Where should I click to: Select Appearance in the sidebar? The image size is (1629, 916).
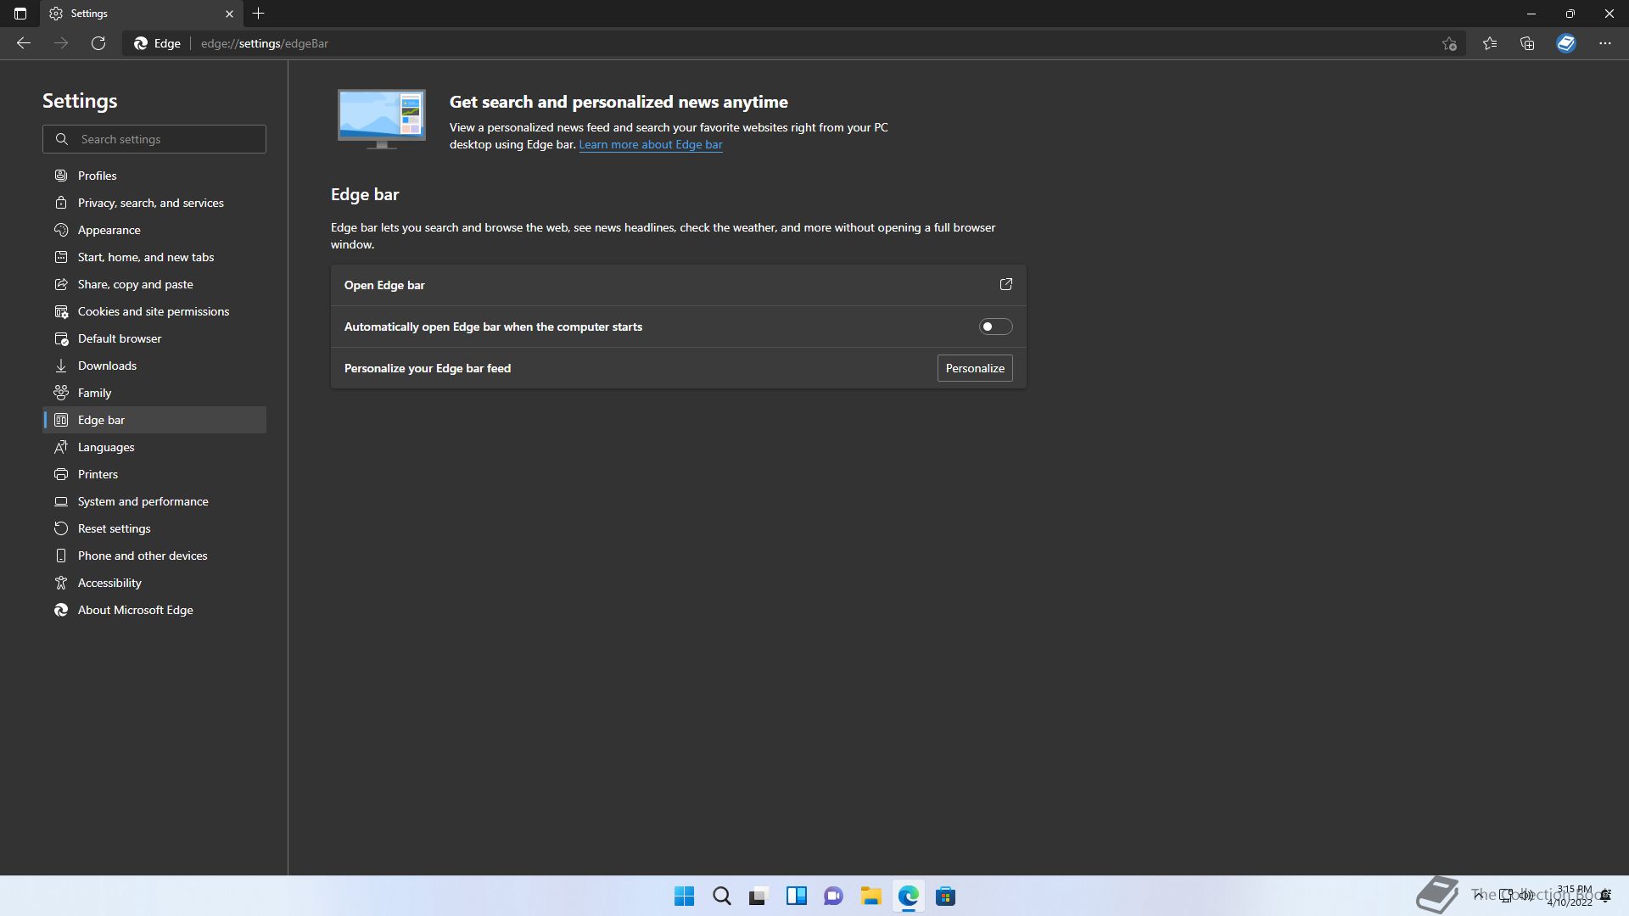tap(154, 230)
